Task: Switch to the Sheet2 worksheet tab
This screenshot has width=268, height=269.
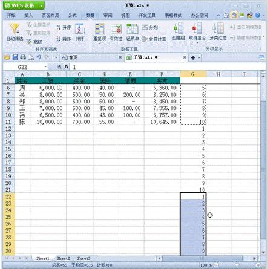Action: coord(63,258)
